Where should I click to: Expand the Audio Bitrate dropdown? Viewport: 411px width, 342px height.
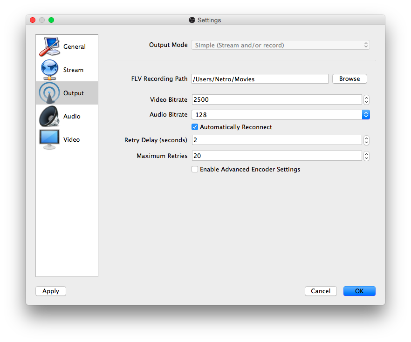coord(281,114)
